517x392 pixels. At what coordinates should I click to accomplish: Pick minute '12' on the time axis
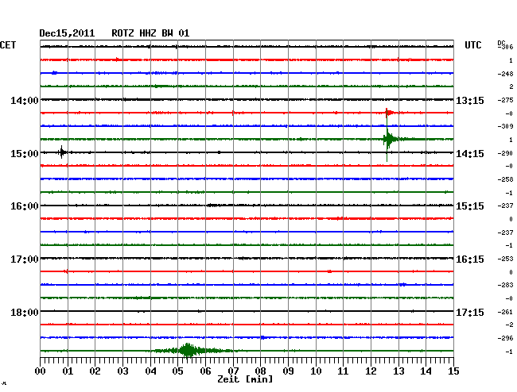click(x=371, y=371)
